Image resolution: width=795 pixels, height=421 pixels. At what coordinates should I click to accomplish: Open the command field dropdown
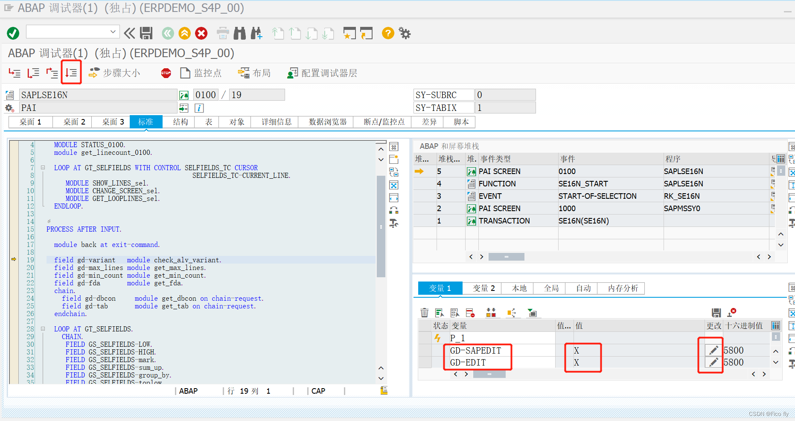pyautogui.click(x=113, y=32)
